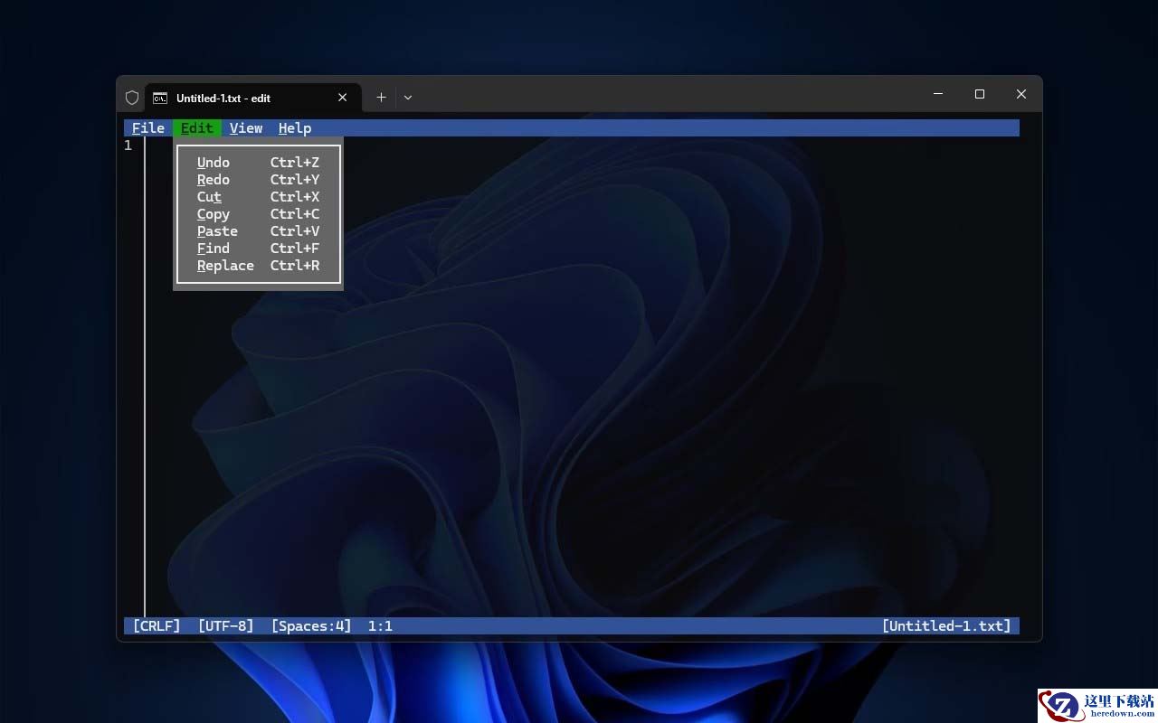
Task: Open the View menu
Action: click(246, 128)
